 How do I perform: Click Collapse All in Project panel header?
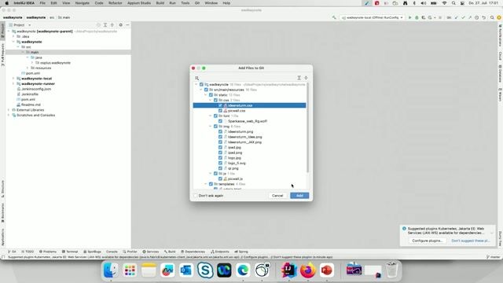tap(112, 24)
